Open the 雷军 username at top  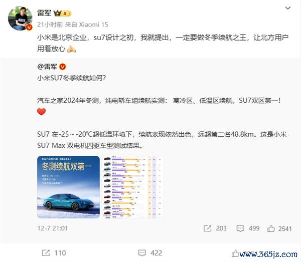pyautogui.click(x=44, y=13)
